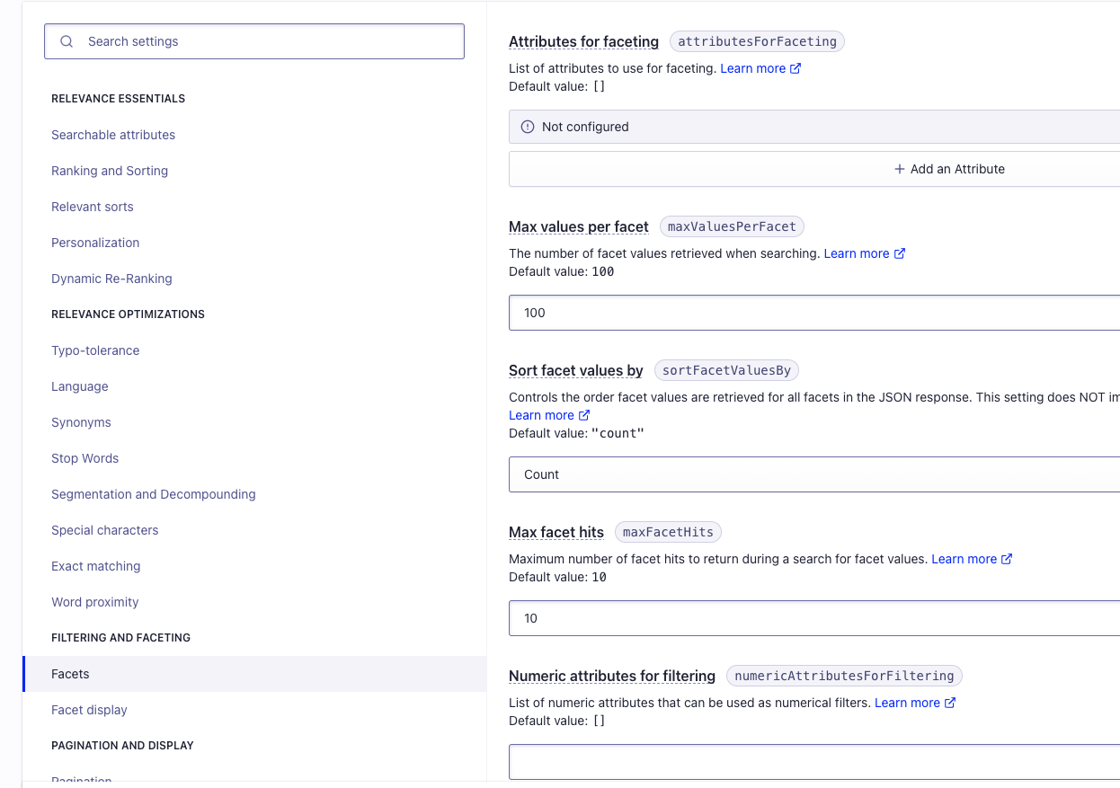Click the RELEVANCE ESSENTIALS section header
This screenshot has height=788, width=1120.
click(x=119, y=99)
